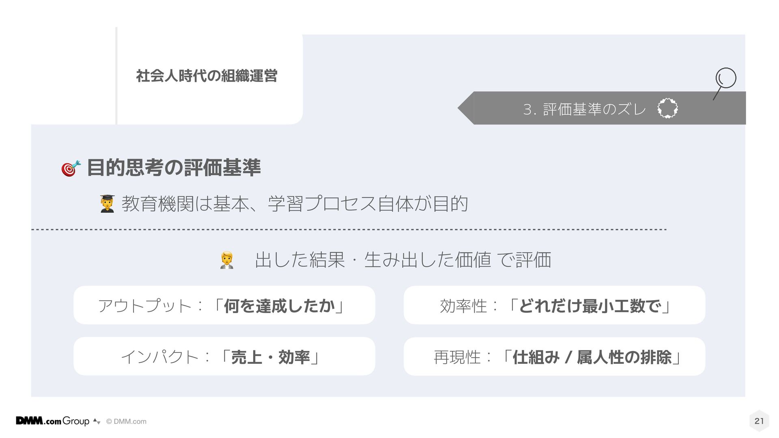Viewport: 779px width, 438px height.
Task: Click the 出した結果・生み出した価値 で評価 text
Action: coord(403,260)
